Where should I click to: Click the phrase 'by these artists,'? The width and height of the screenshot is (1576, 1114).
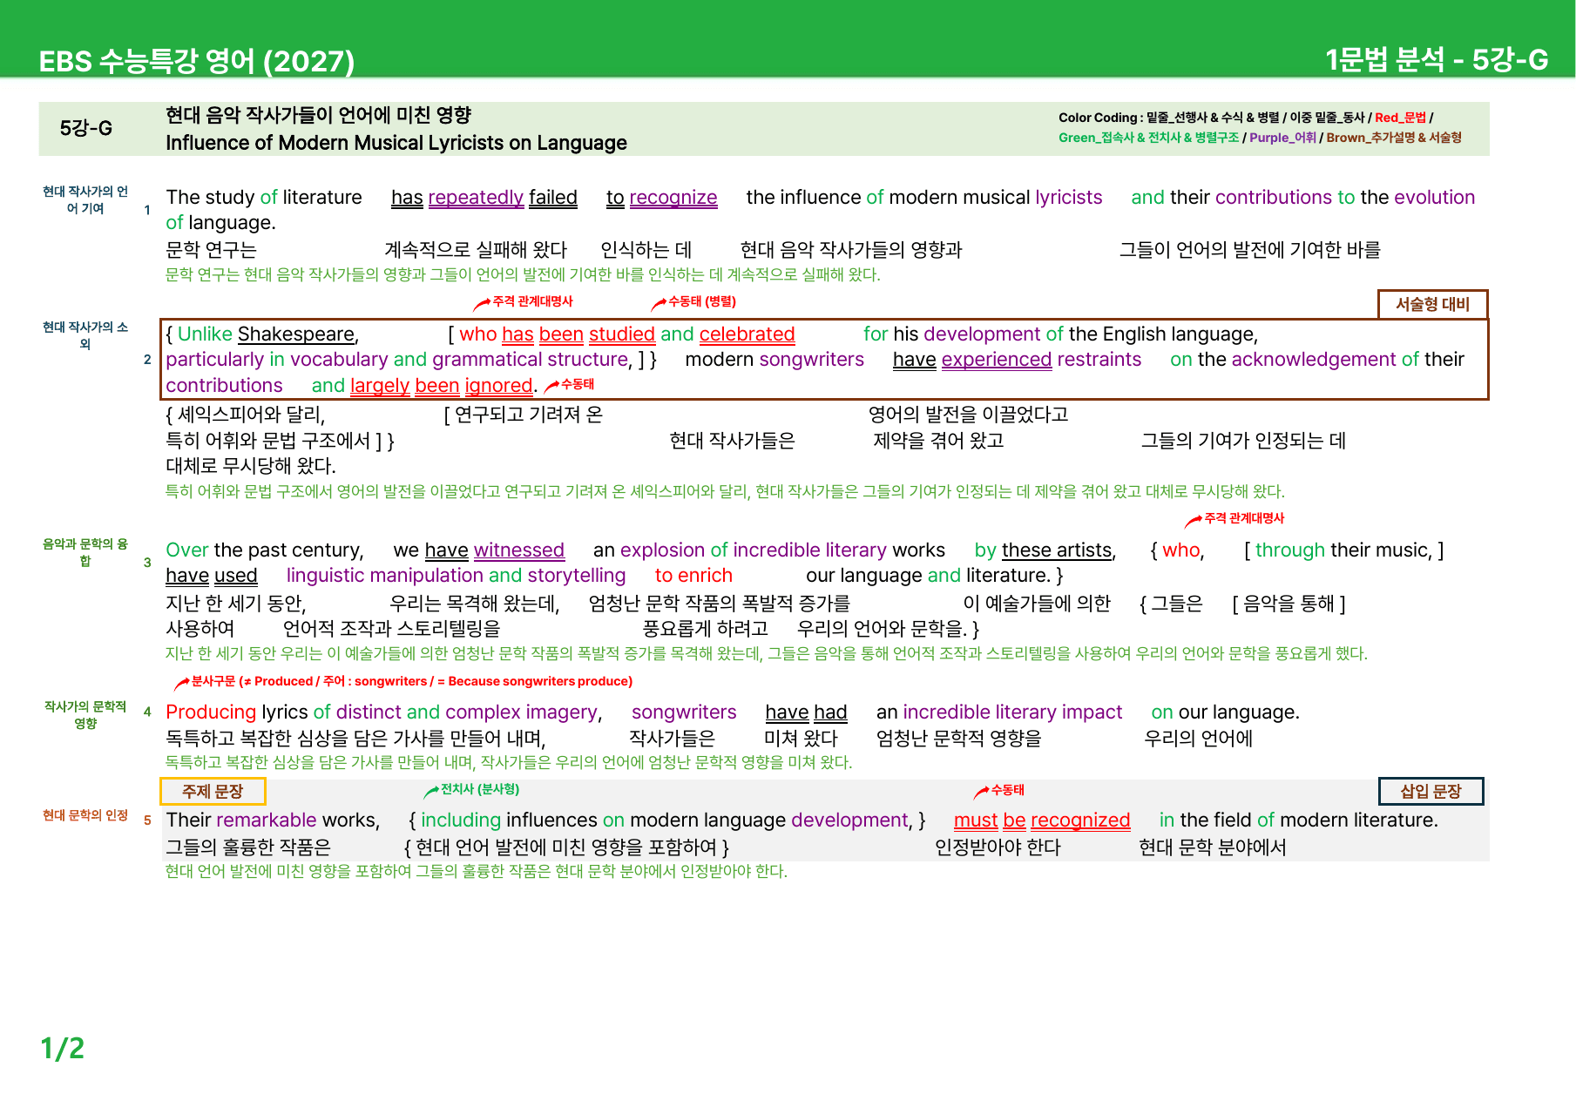(1045, 550)
